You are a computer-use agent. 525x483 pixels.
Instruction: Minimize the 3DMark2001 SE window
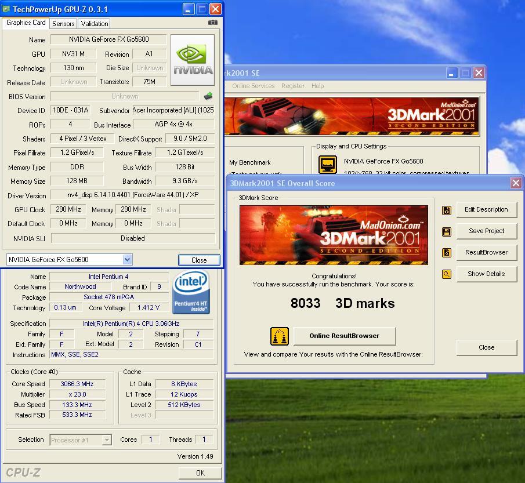(451, 72)
